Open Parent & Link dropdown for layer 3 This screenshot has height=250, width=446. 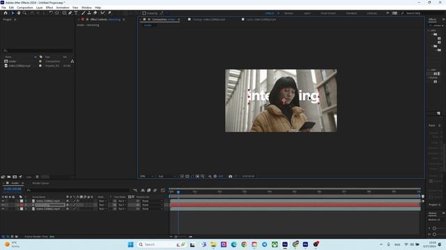point(152,209)
